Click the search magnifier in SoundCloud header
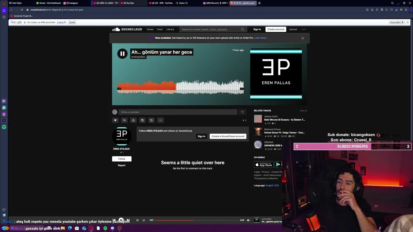This screenshot has width=413, height=232. click(243, 29)
